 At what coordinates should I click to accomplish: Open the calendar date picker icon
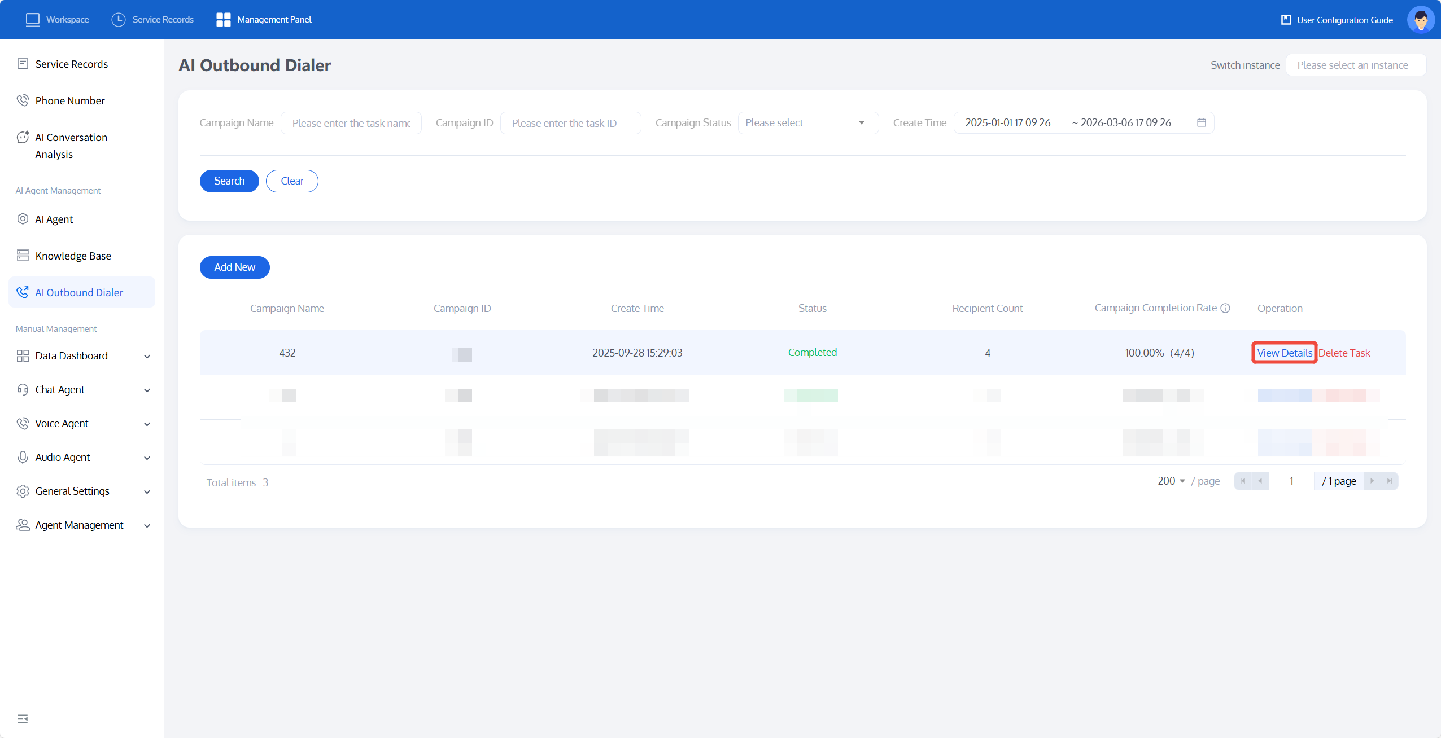tap(1202, 122)
